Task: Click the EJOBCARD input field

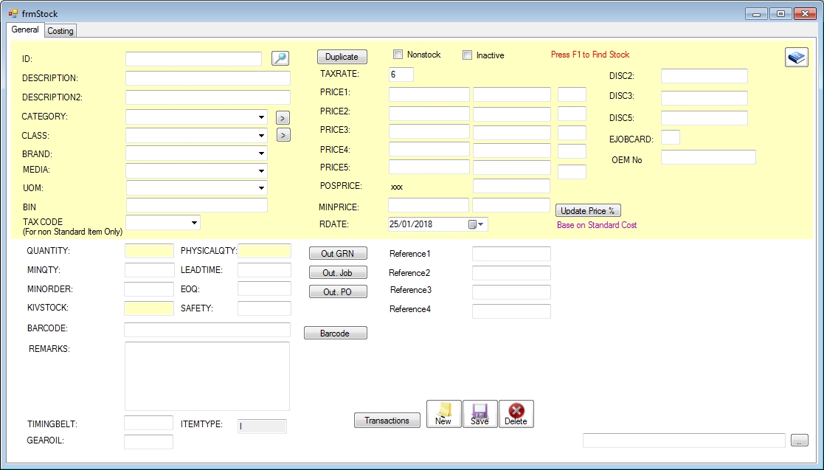Action: [x=671, y=137]
